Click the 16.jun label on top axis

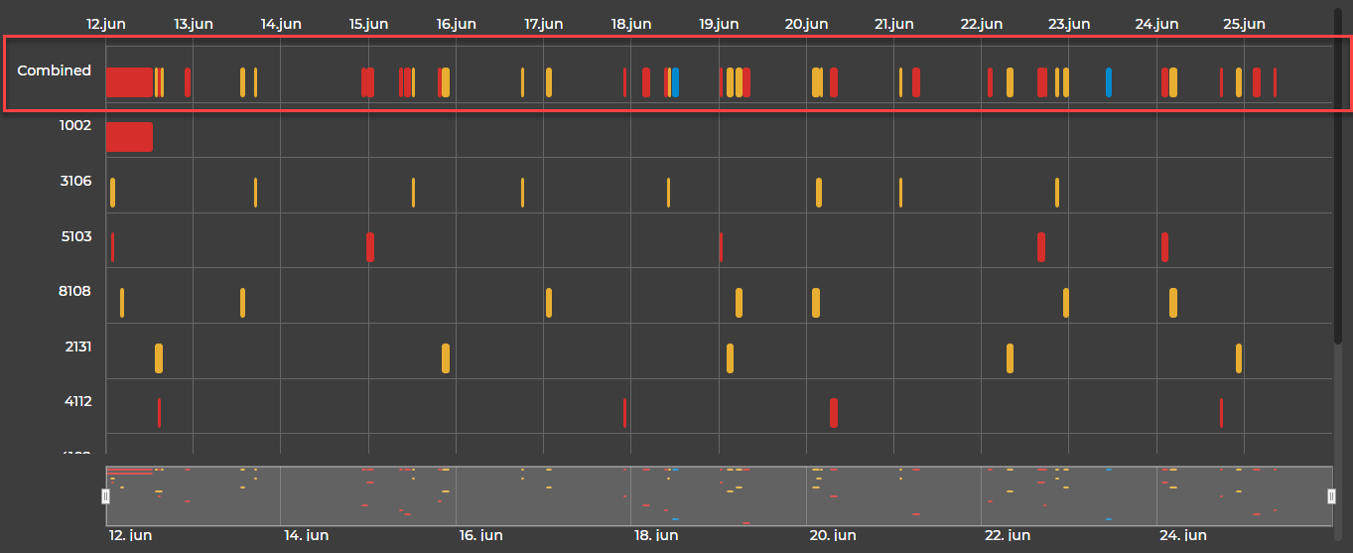(x=456, y=24)
